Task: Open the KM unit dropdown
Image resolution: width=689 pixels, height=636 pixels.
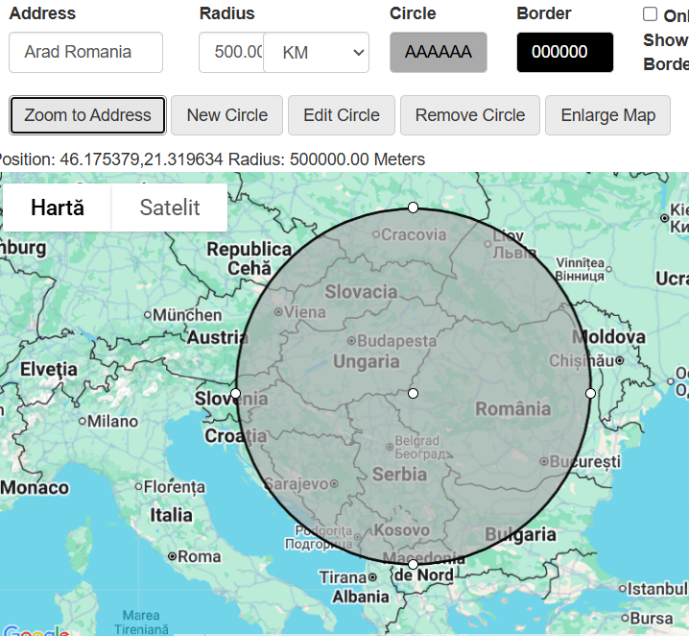Action: point(316,52)
